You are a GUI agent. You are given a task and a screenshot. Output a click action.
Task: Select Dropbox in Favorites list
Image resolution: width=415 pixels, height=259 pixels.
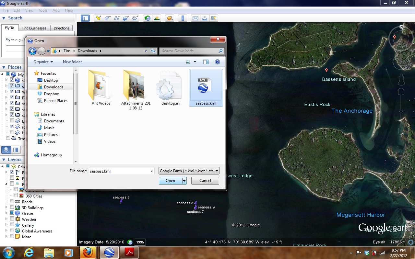52,94
